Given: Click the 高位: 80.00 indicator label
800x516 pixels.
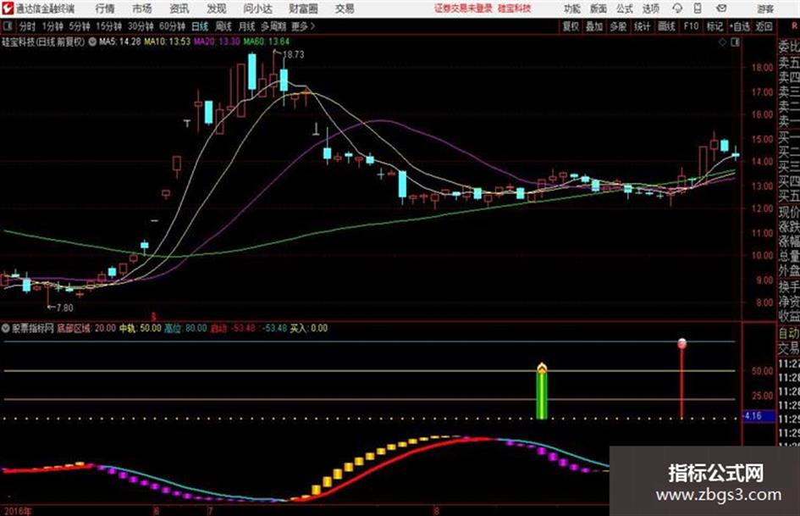Looking at the screenshot, I should tap(185, 329).
